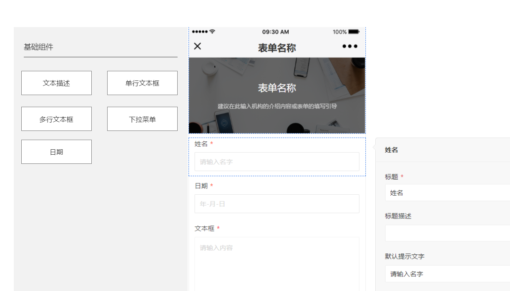Click the 请输入名字 name input in preview
Image resolution: width=510 pixels, height=291 pixels.
click(x=277, y=162)
